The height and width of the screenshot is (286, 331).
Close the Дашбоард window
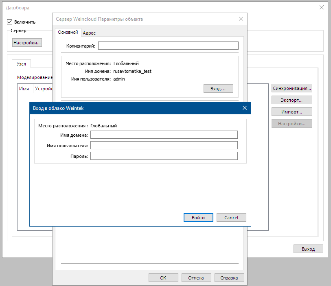tap(322, 7)
